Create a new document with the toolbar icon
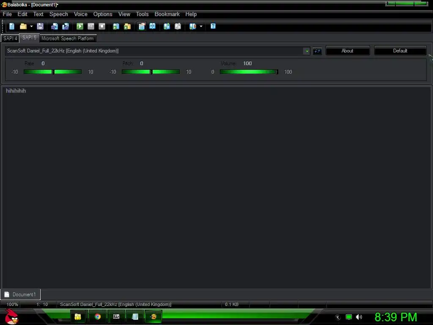 pos(12,26)
